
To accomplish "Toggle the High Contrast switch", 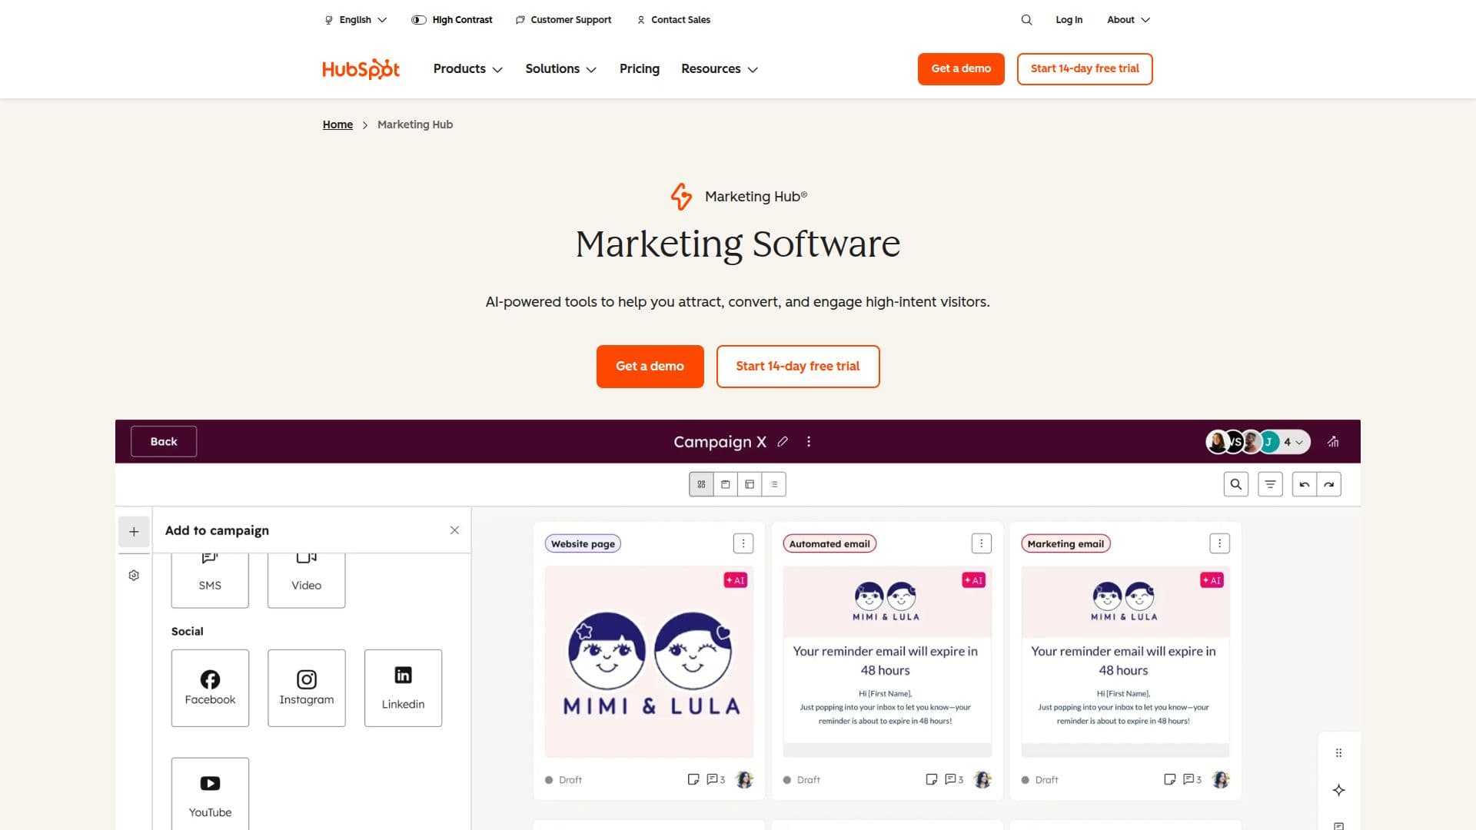I will pos(418,20).
